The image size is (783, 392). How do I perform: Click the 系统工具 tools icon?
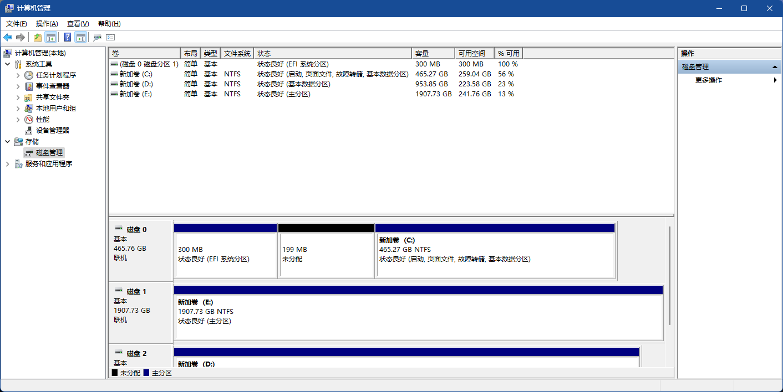(18, 64)
